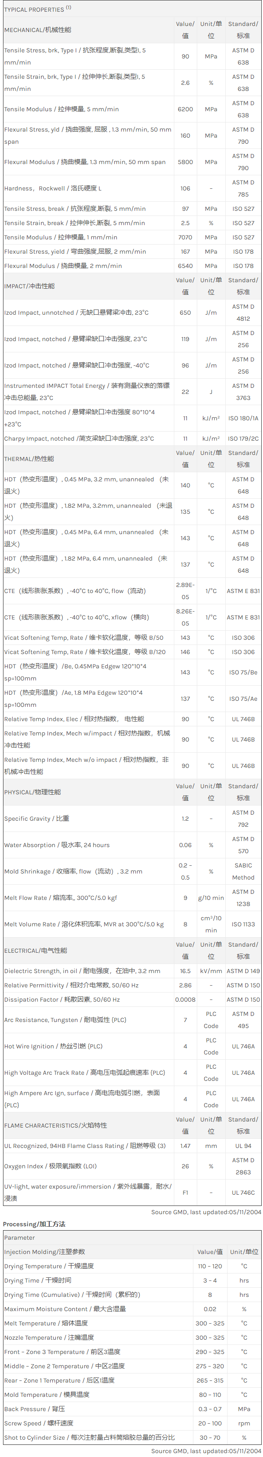Screen dimensions: 263x1457
Task: Select the Dissipation Factor row label
Action: click(62, 999)
